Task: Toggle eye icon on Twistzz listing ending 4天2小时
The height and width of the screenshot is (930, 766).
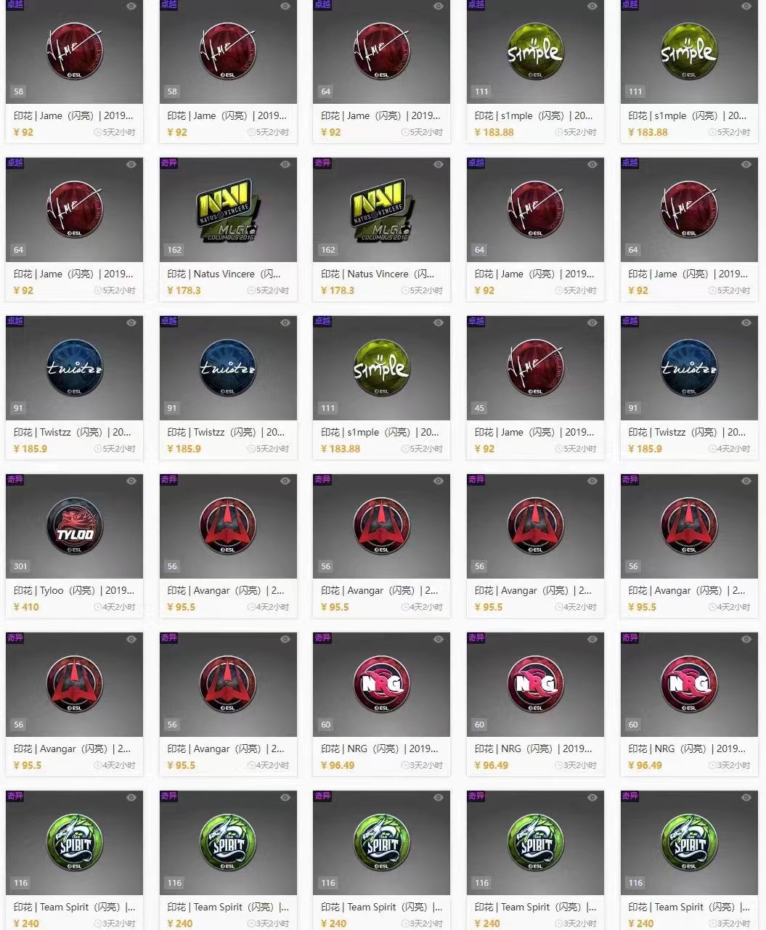Action: [746, 322]
